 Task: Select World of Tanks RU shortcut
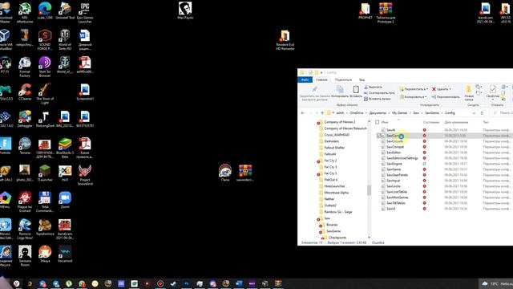pyautogui.click(x=65, y=39)
